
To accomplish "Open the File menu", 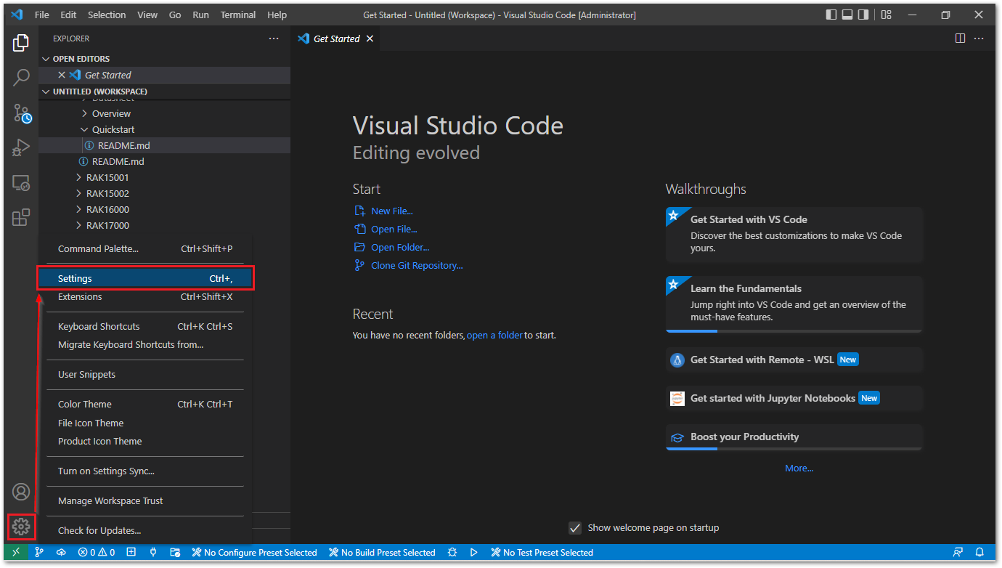I will coord(42,15).
